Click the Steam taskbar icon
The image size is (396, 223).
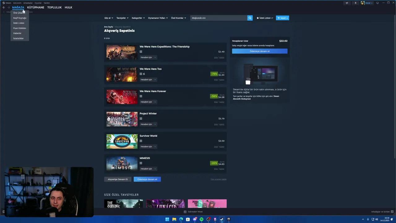click(222, 219)
